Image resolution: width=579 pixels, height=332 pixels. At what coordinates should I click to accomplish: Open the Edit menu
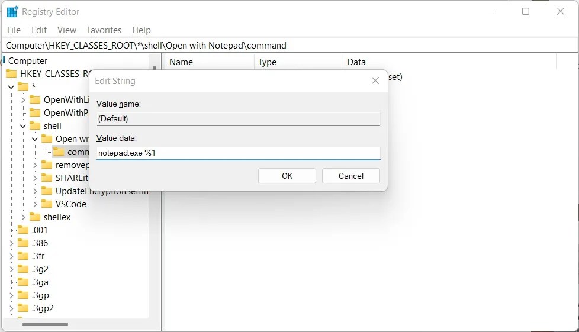[38, 30]
